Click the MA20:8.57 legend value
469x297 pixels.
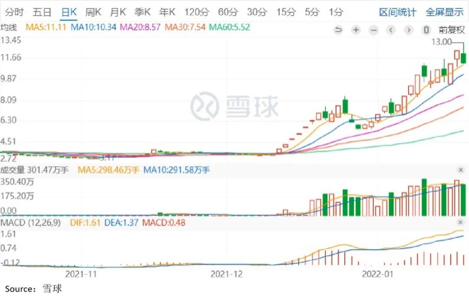tap(140, 27)
